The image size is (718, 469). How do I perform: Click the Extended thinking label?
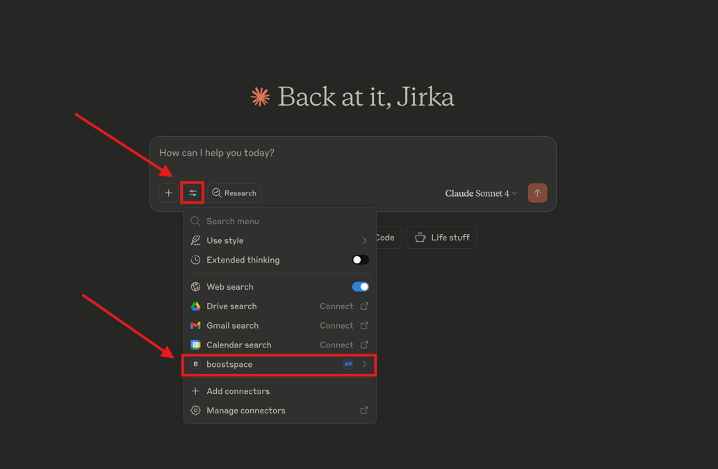point(243,260)
